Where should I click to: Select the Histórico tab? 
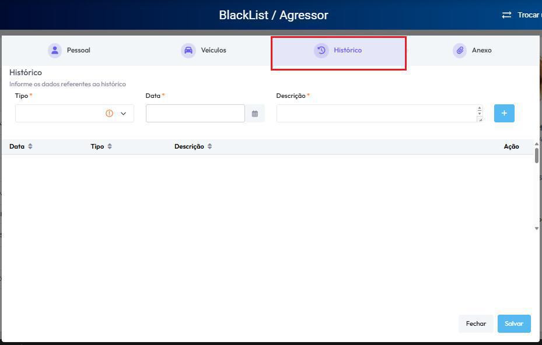tap(338, 51)
